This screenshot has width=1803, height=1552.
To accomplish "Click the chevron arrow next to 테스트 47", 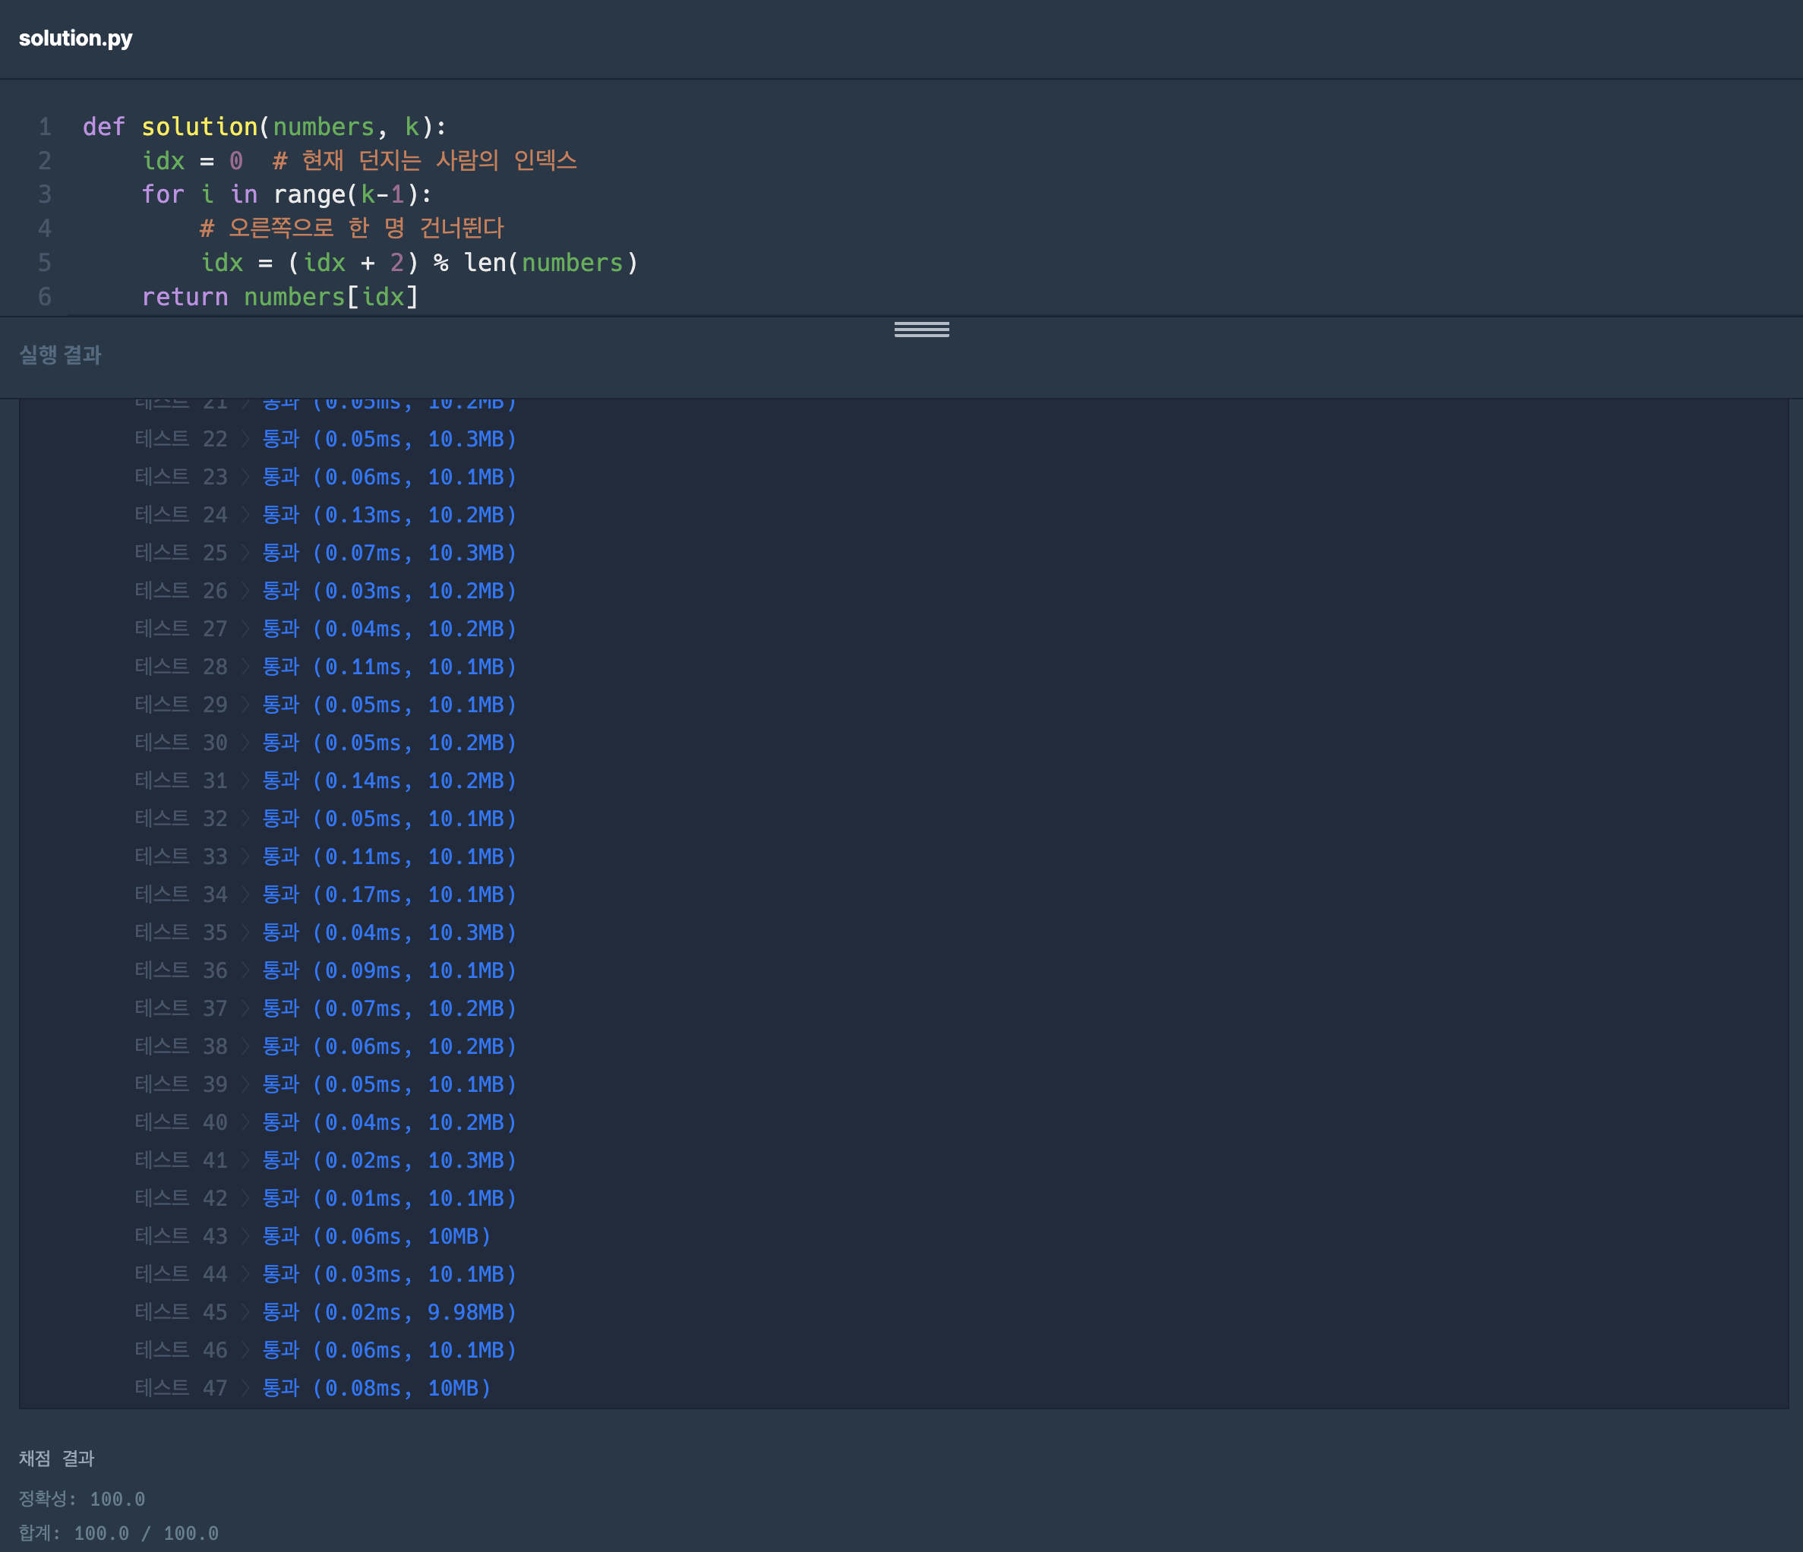I will (245, 1389).
